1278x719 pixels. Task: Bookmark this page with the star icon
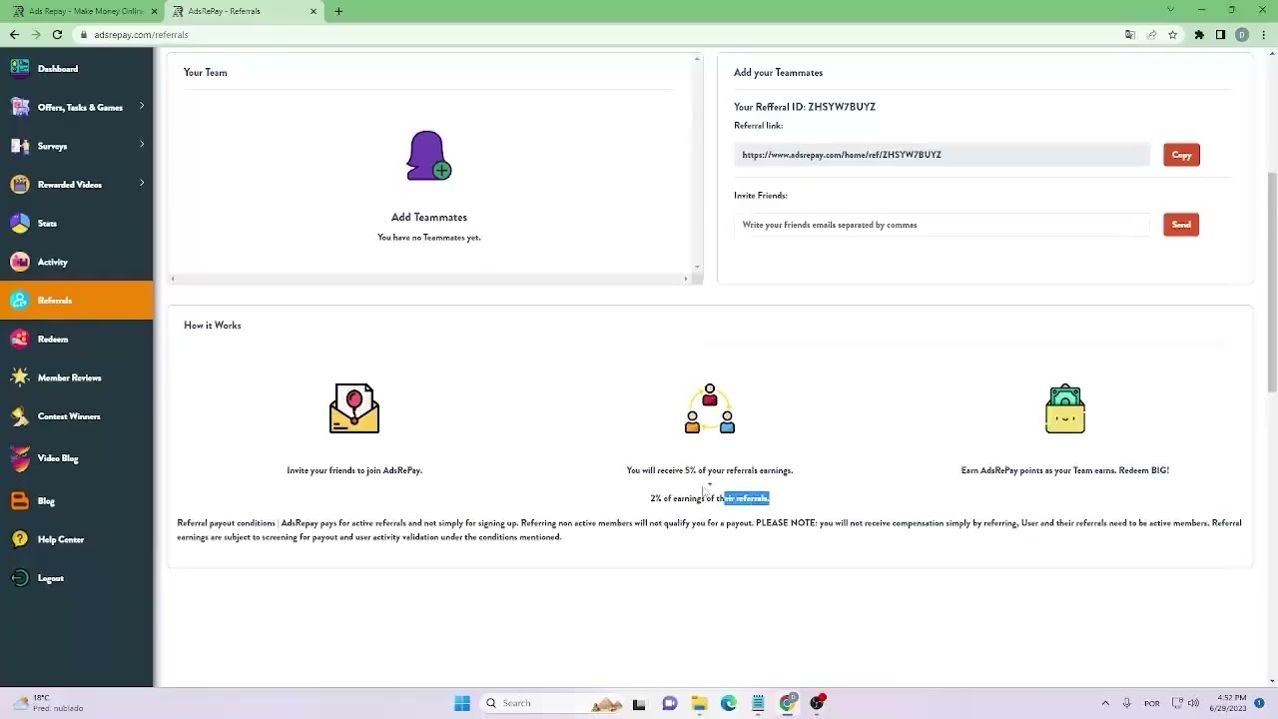[1173, 34]
